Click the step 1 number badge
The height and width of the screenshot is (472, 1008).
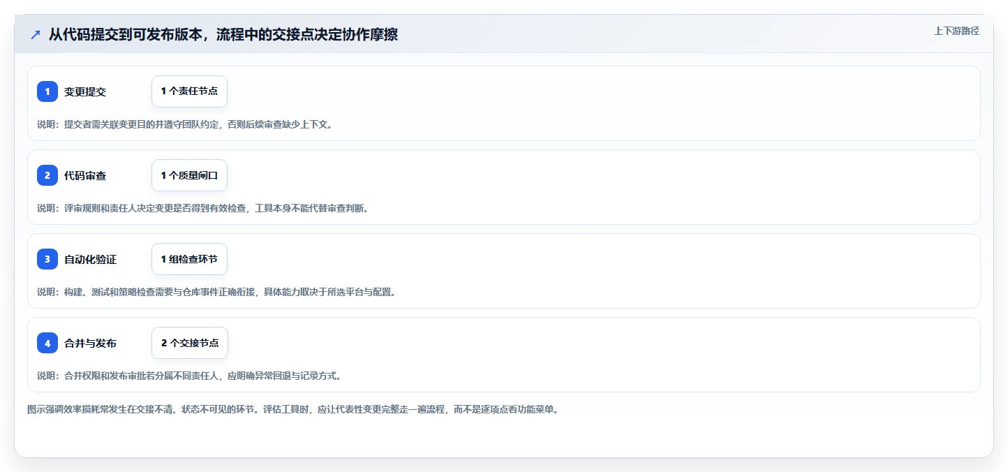point(47,91)
